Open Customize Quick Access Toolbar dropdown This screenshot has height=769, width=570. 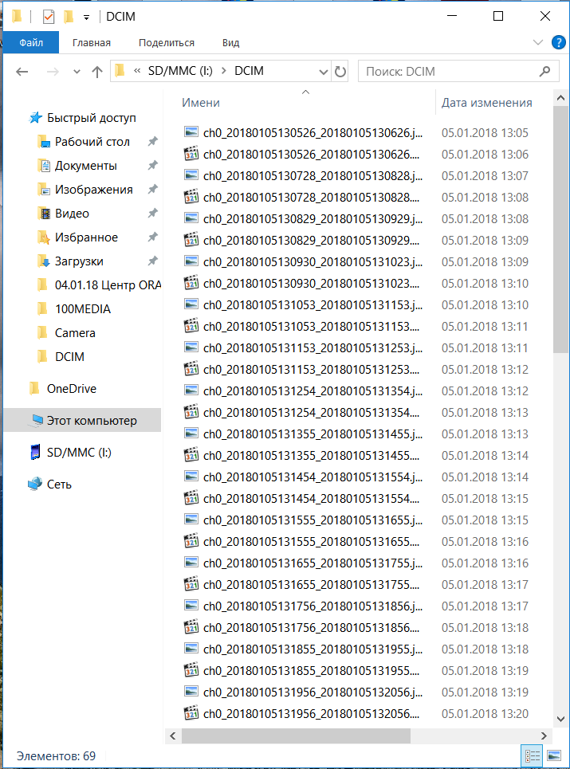(x=86, y=17)
